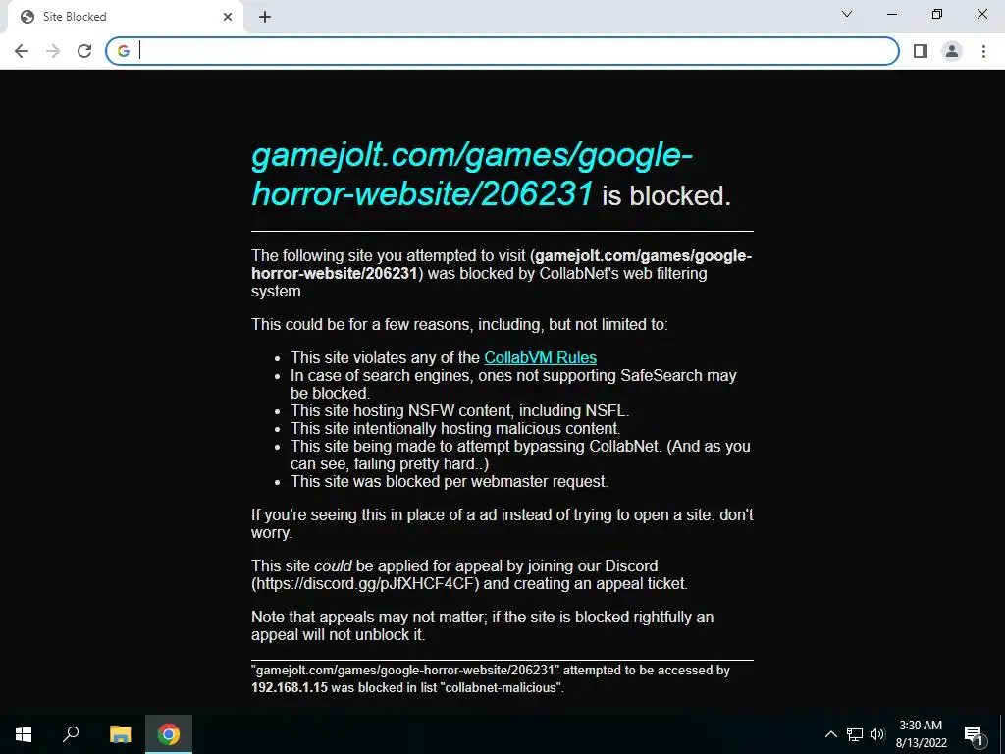Click the Google icon in address bar
1005x754 pixels.
124,51
